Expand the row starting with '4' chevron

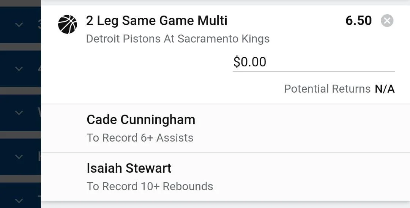(19, 69)
